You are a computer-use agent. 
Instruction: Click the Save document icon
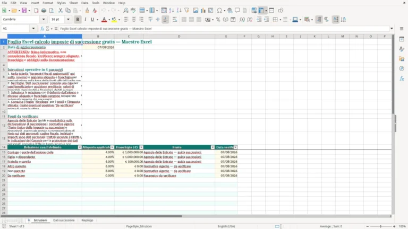pos(24,11)
